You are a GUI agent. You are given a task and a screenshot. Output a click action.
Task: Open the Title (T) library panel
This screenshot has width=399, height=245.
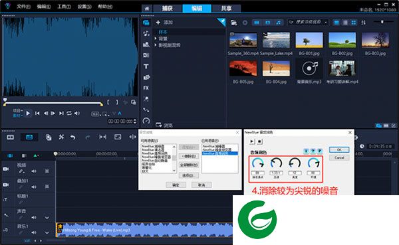(146, 66)
